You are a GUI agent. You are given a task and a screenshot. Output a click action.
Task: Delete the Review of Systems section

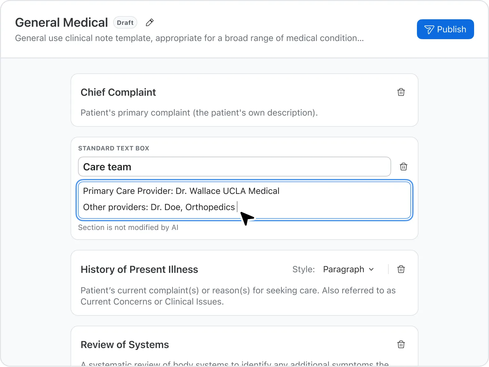(401, 345)
